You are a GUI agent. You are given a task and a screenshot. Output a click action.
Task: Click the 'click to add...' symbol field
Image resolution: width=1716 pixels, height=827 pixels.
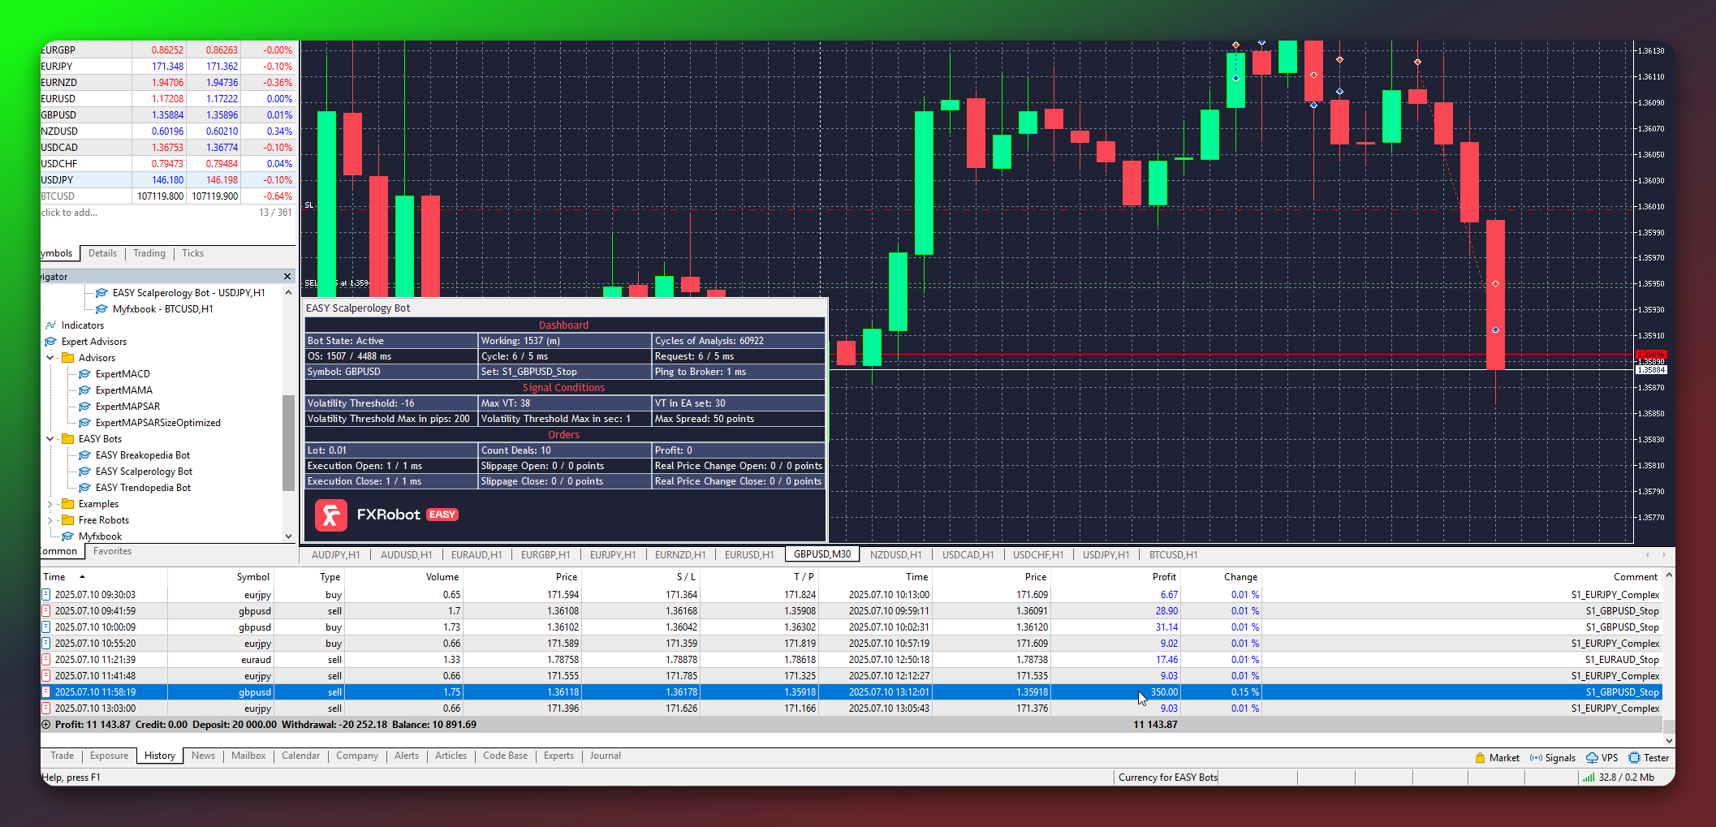70,213
